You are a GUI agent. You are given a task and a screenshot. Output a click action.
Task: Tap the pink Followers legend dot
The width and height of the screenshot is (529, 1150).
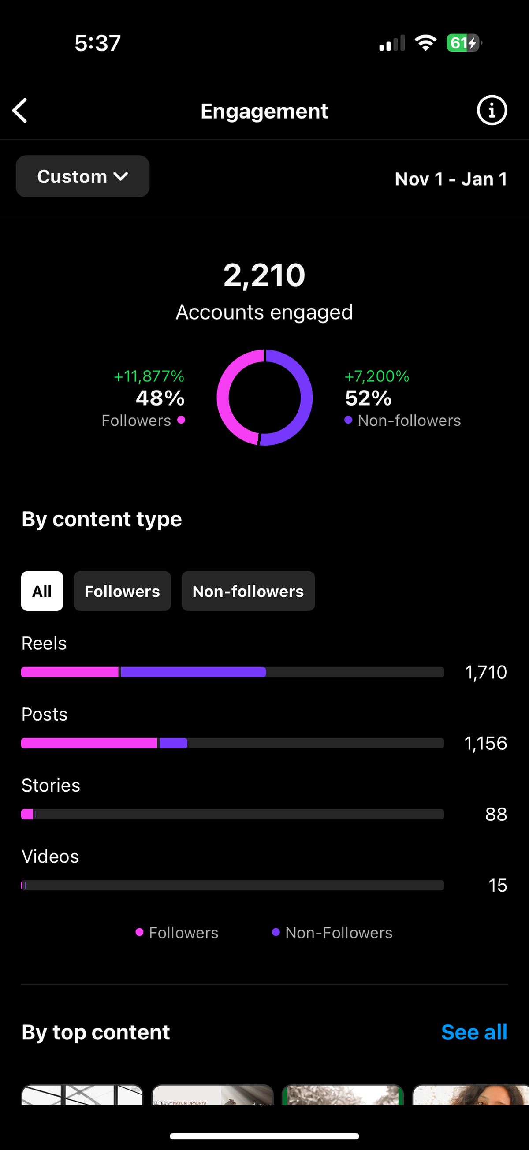click(139, 932)
